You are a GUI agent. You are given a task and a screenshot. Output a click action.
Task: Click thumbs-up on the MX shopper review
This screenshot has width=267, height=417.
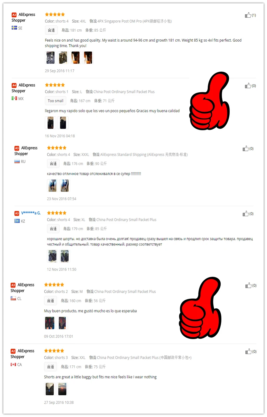tap(248, 86)
